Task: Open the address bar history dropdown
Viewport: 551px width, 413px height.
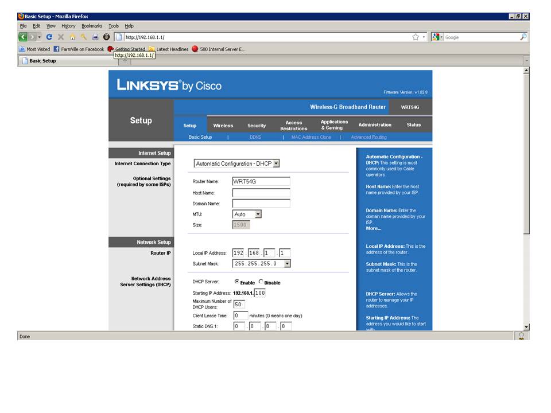Action: (x=424, y=37)
